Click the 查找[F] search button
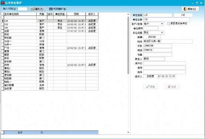 [x=37, y=9]
